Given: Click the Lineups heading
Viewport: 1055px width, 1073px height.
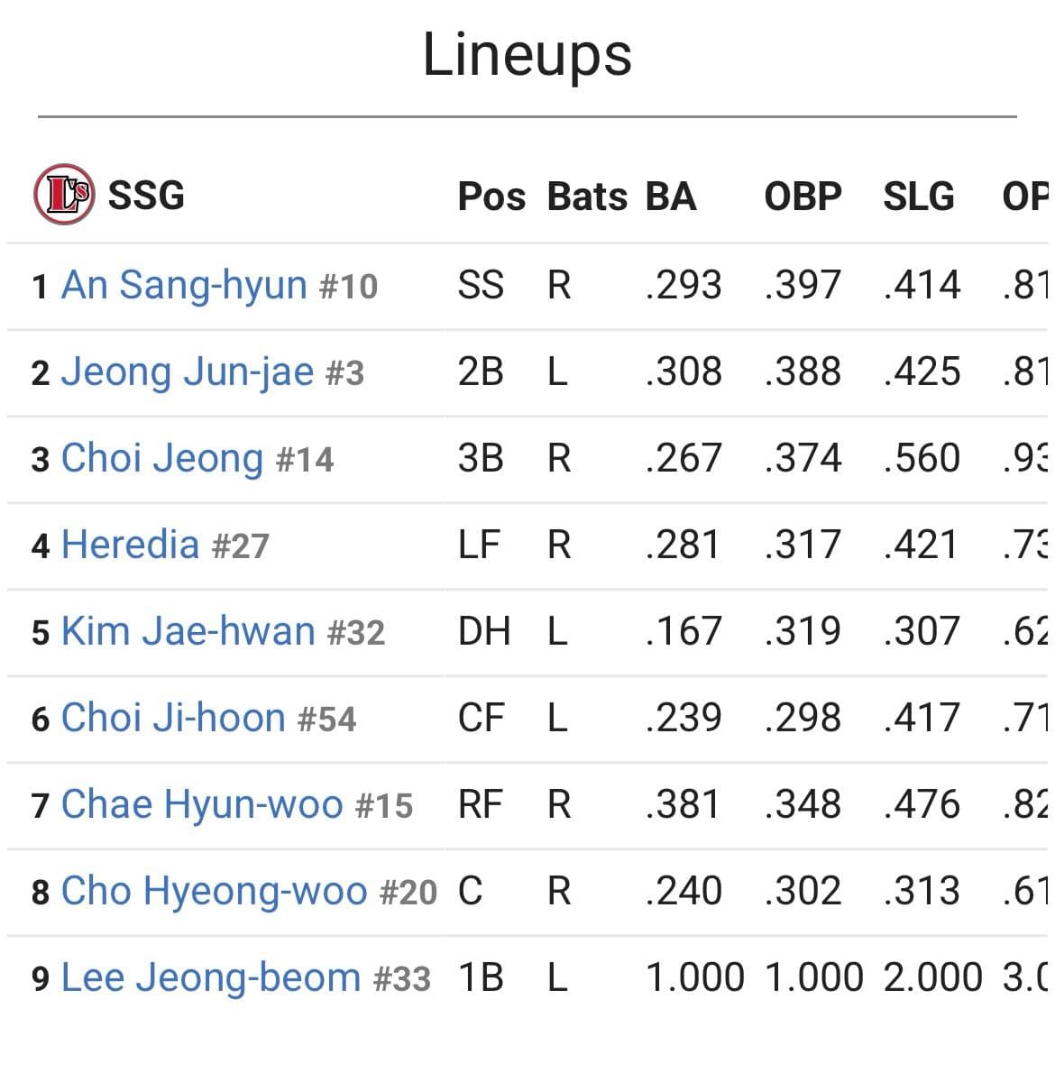Looking at the screenshot, I should (527, 55).
